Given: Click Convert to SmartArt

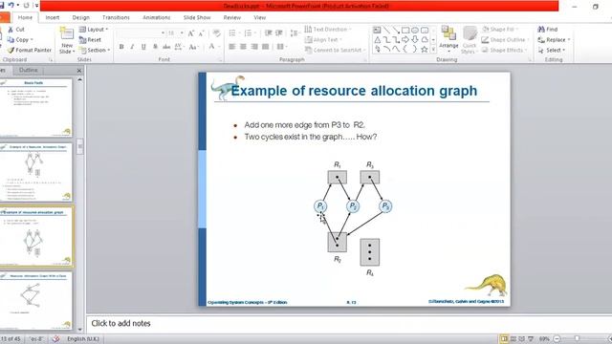Looking at the screenshot, I should (335, 50).
